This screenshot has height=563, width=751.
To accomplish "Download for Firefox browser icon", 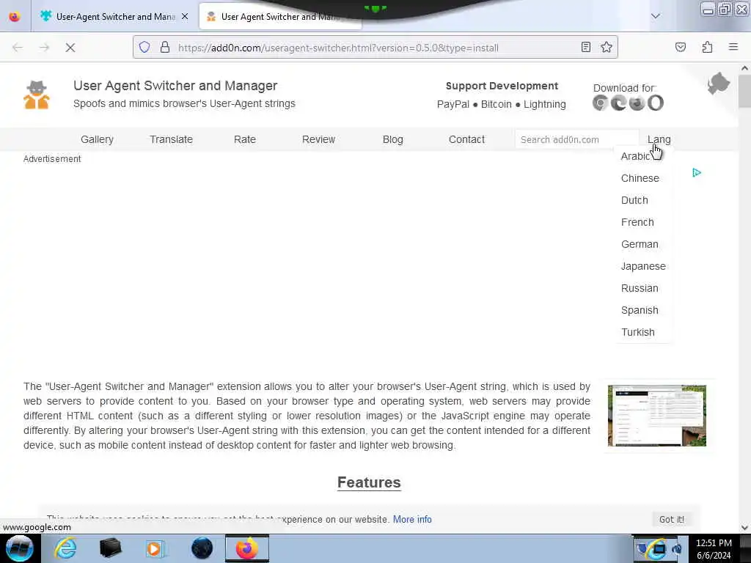I will coord(637,103).
